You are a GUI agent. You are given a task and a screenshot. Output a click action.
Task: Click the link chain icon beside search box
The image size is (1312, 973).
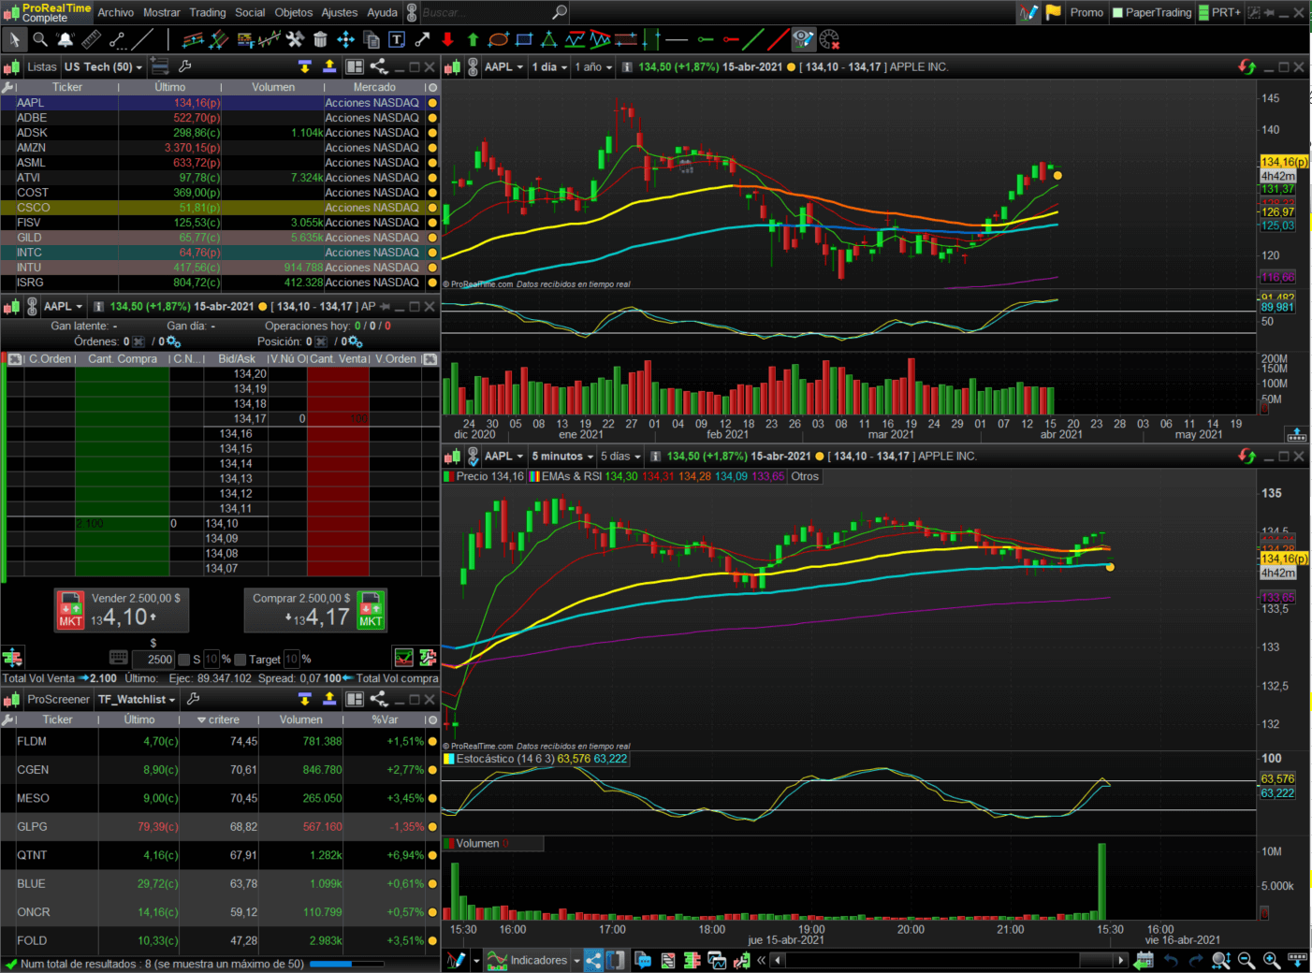412,12
